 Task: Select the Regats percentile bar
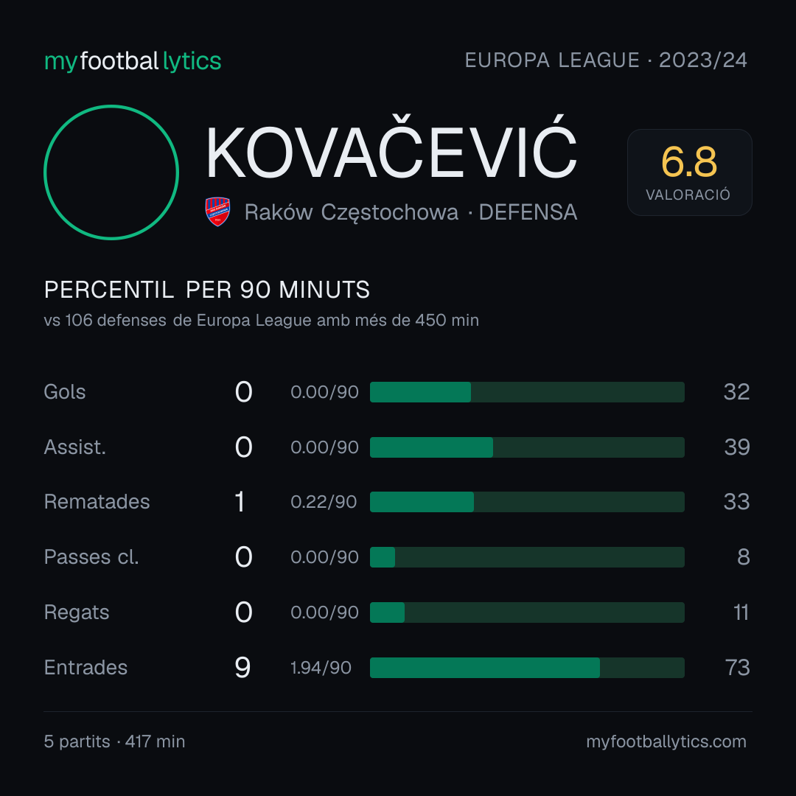coord(527,612)
